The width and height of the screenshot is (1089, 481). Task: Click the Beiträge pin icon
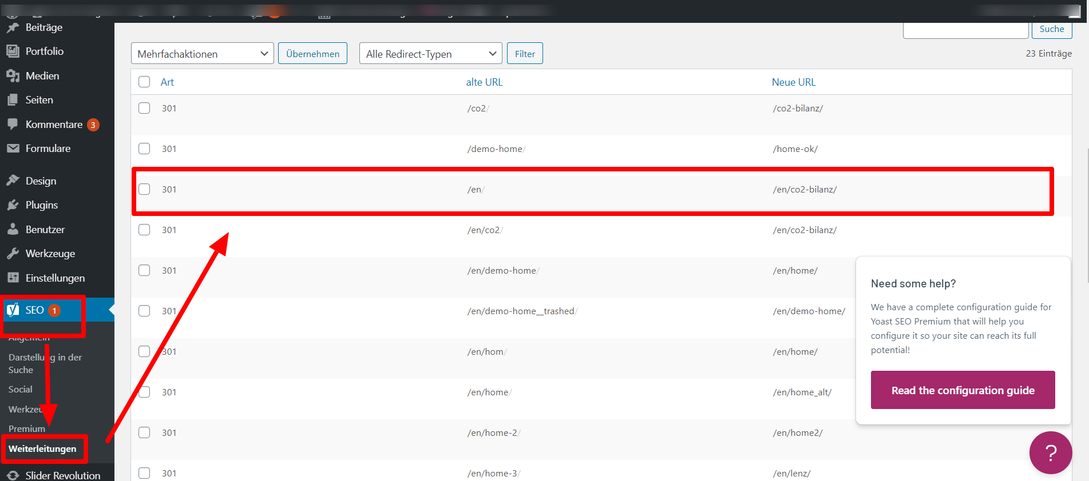13,27
